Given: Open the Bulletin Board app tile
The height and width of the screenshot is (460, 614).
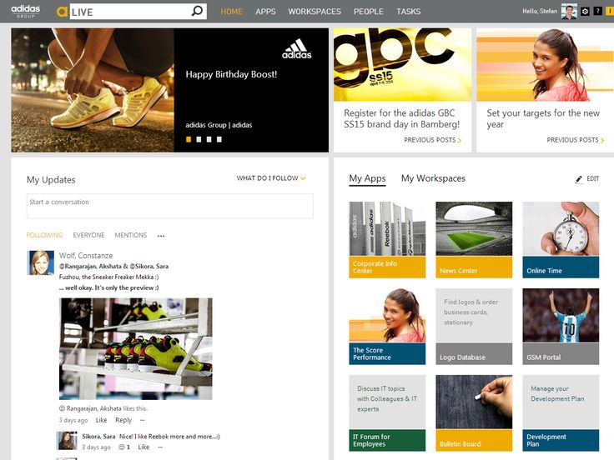Looking at the screenshot, I should point(474,413).
